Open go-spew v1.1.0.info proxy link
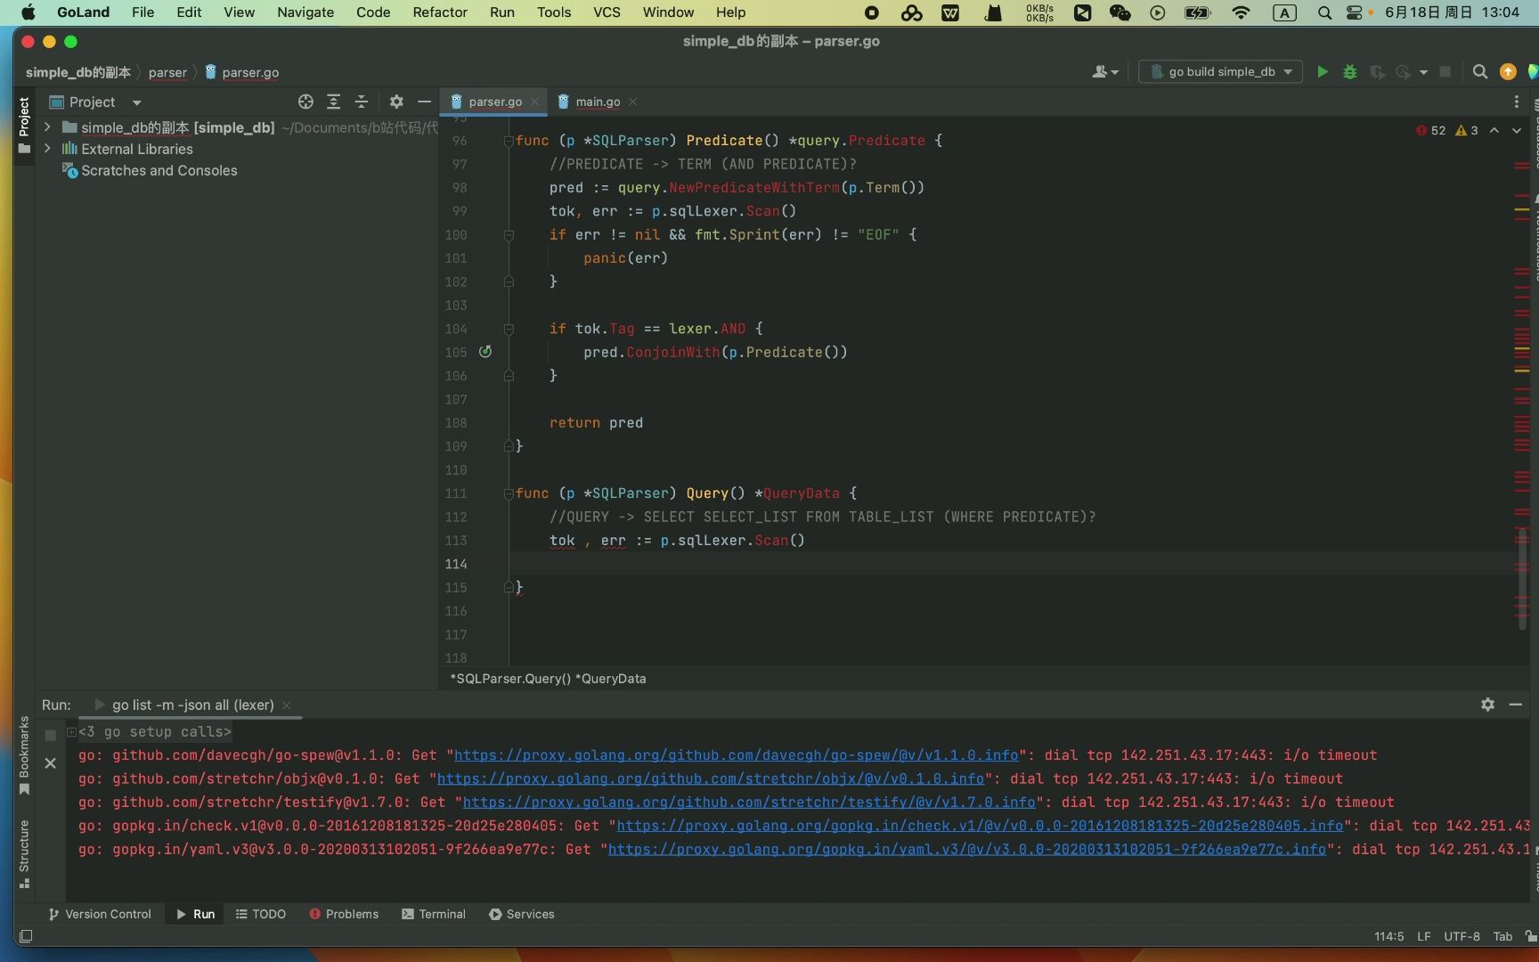This screenshot has width=1539, height=962. 737,754
